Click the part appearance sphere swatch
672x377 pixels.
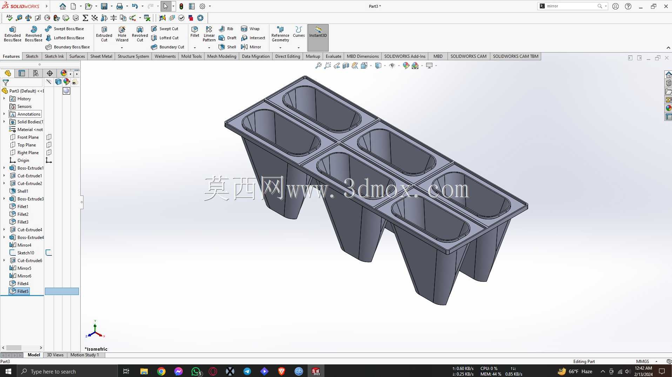pyautogui.click(x=66, y=91)
